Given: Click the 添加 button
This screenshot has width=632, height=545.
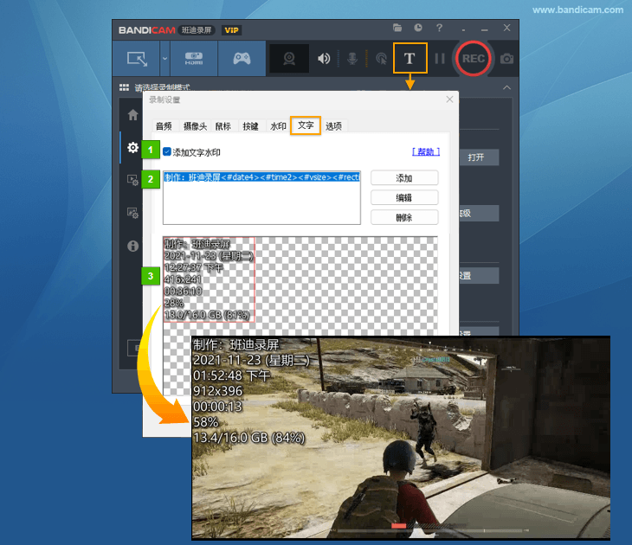Looking at the screenshot, I should (403, 177).
